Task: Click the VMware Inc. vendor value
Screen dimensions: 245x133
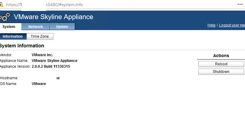Action: tap(42, 55)
